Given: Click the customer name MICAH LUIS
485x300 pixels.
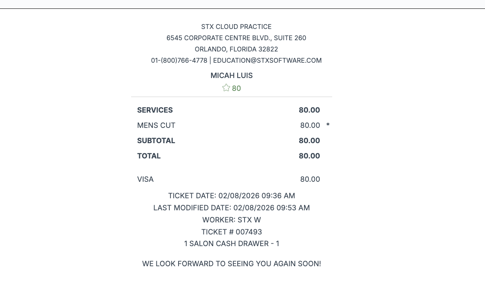Looking at the screenshot, I should pos(231,76).
